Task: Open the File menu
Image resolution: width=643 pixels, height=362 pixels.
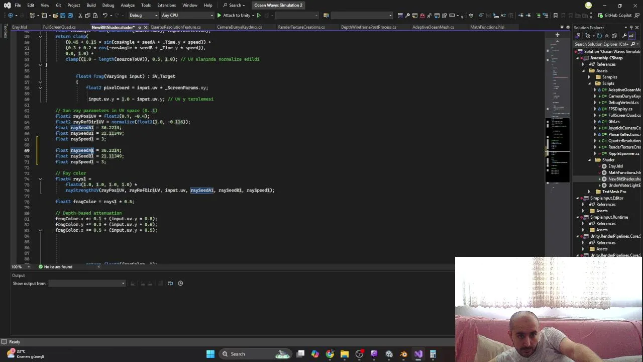Action: [18, 6]
